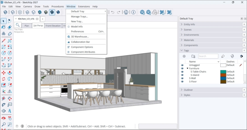Click the Undo arrow in toolbar
Viewport: 247px width, 130px height.
tap(113, 12)
